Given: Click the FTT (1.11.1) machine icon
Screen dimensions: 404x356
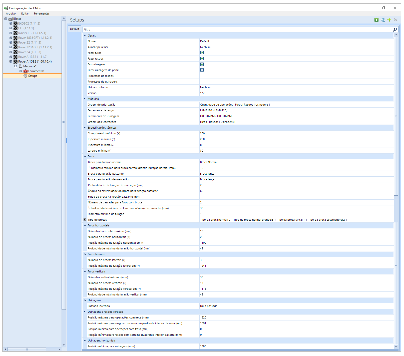Looking at the screenshot, I should (16, 28).
